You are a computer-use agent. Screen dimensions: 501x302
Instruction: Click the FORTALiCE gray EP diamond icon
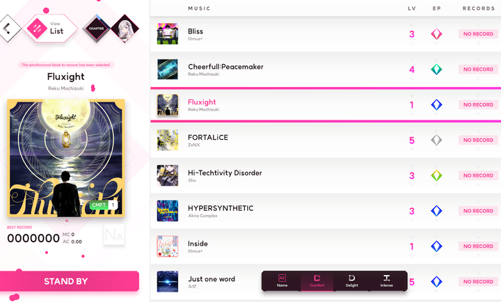(x=436, y=140)
